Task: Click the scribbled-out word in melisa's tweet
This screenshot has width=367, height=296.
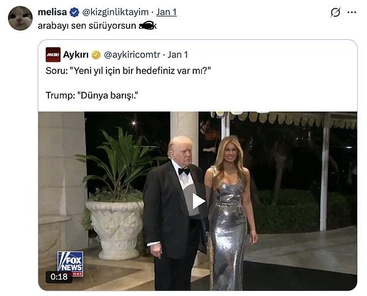Action: pyautogui.click(x=147, y=26)
